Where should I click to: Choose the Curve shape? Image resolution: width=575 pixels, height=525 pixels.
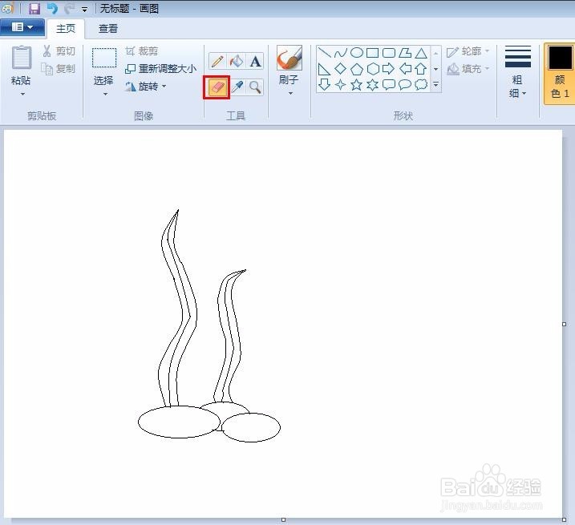[x=341, y=53]
